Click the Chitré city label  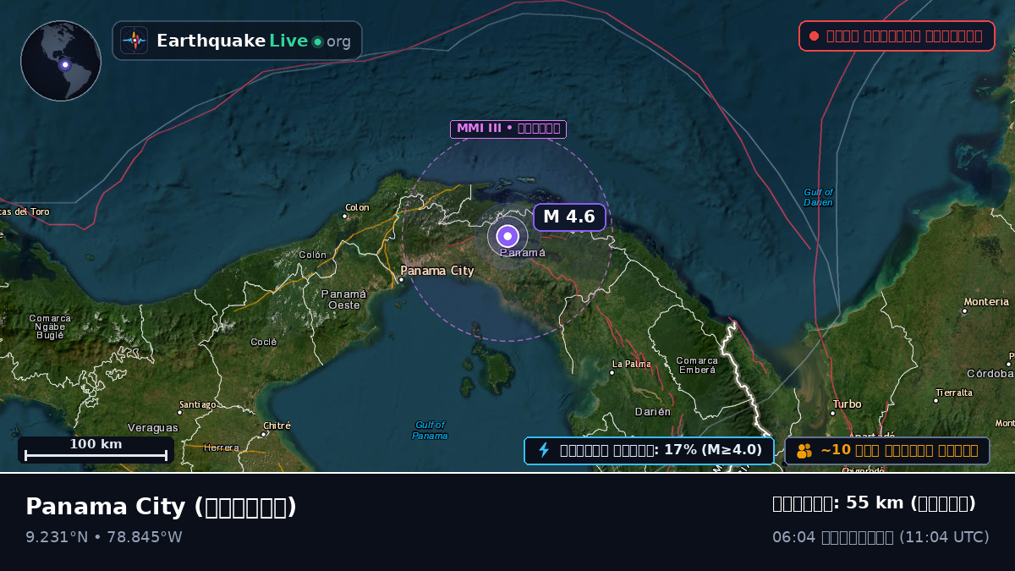[277, 426]
